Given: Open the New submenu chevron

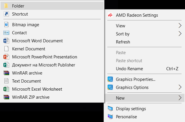Looking at the screenshot, I should (x=180, y=98).
